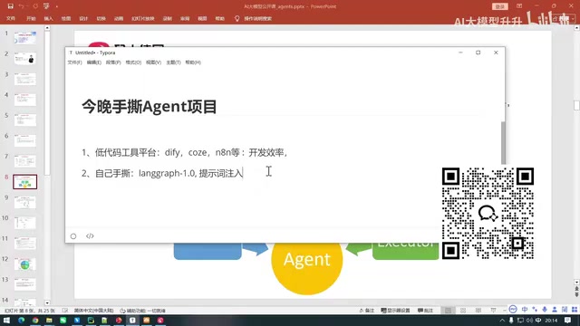
Task: Click the 简体中文(中国大陆) language indicator
Action: click(x=93, y=311)
